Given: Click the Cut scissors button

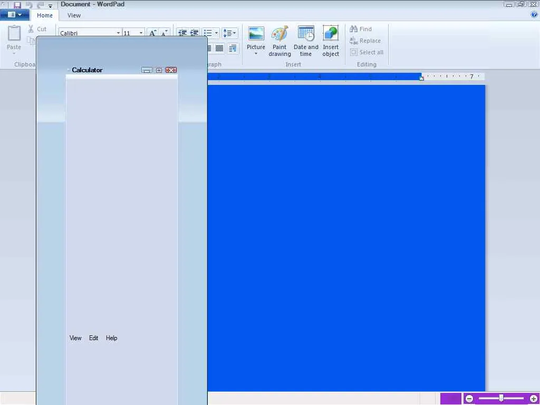Looking at the screenshot, I should (x=37, y=29).
